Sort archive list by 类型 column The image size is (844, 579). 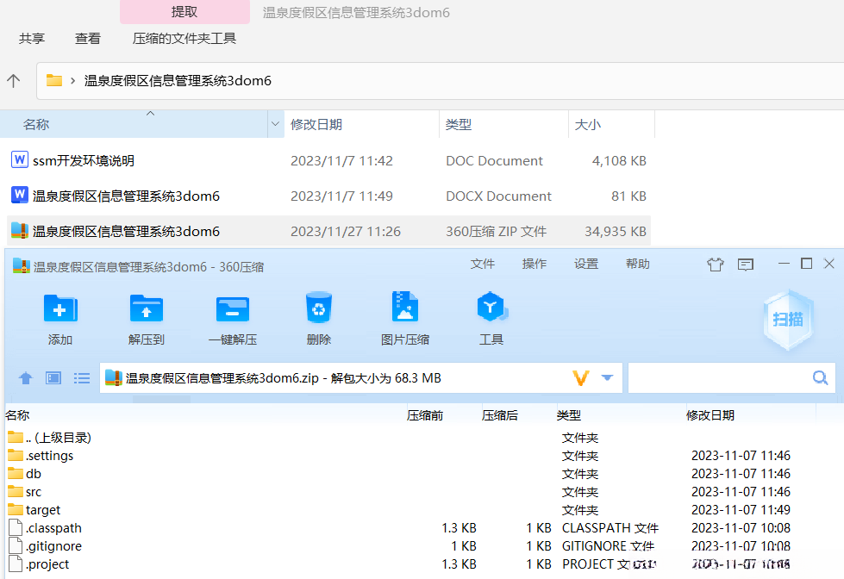(569, 415)
